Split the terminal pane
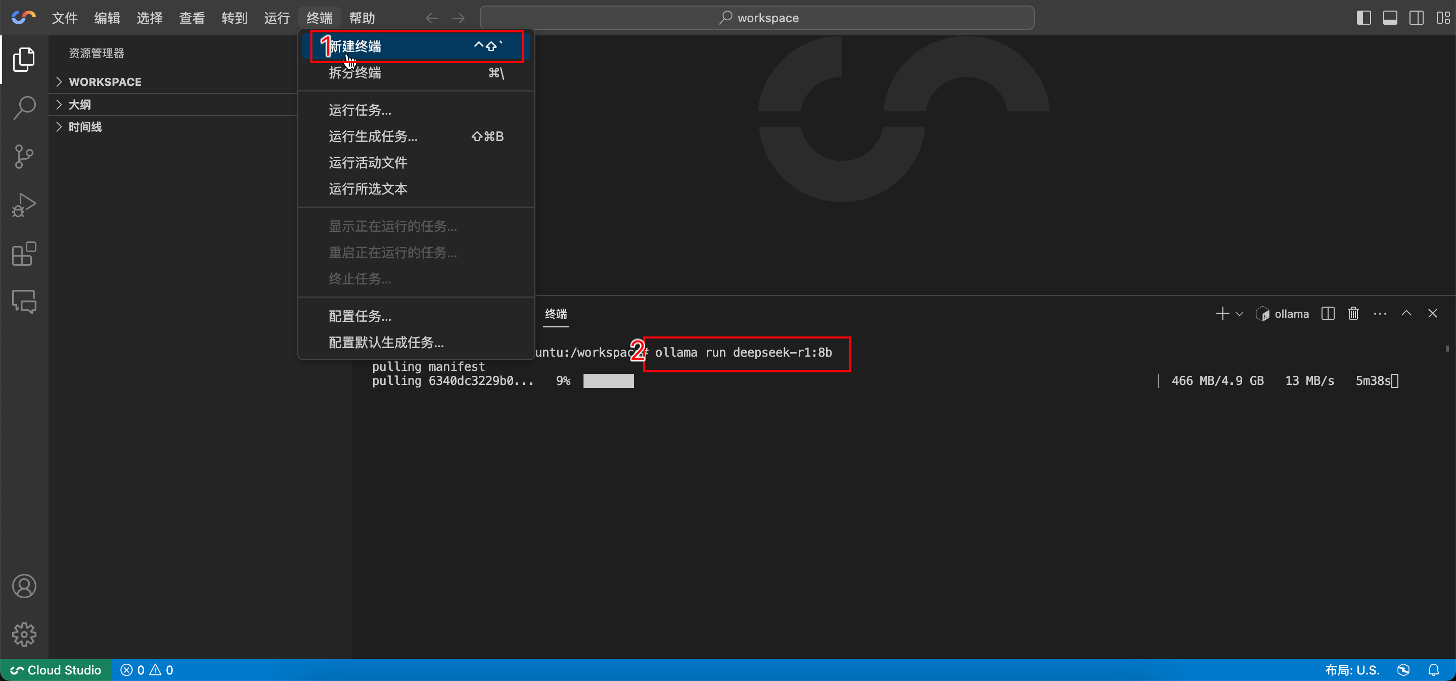Image resolution: width=1456 pixels, height=681 pixels. [1328, 313]
